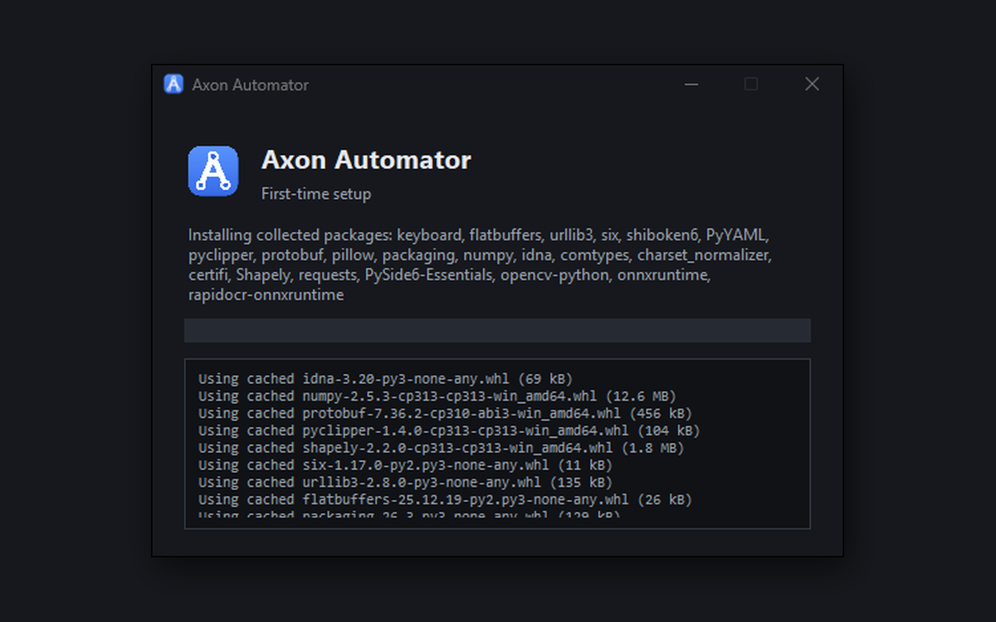Close the Axon Automator setup window
996x622 pixels.
tap(813, 84)
